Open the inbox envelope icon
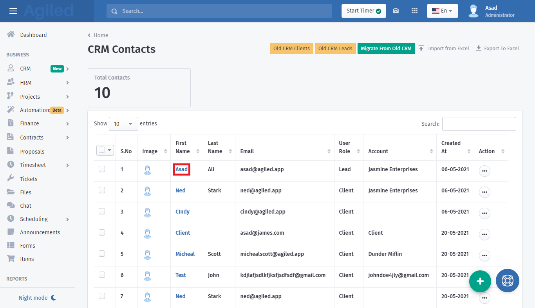The width and height of the screenshot is (535, 308). click(396, 11)
